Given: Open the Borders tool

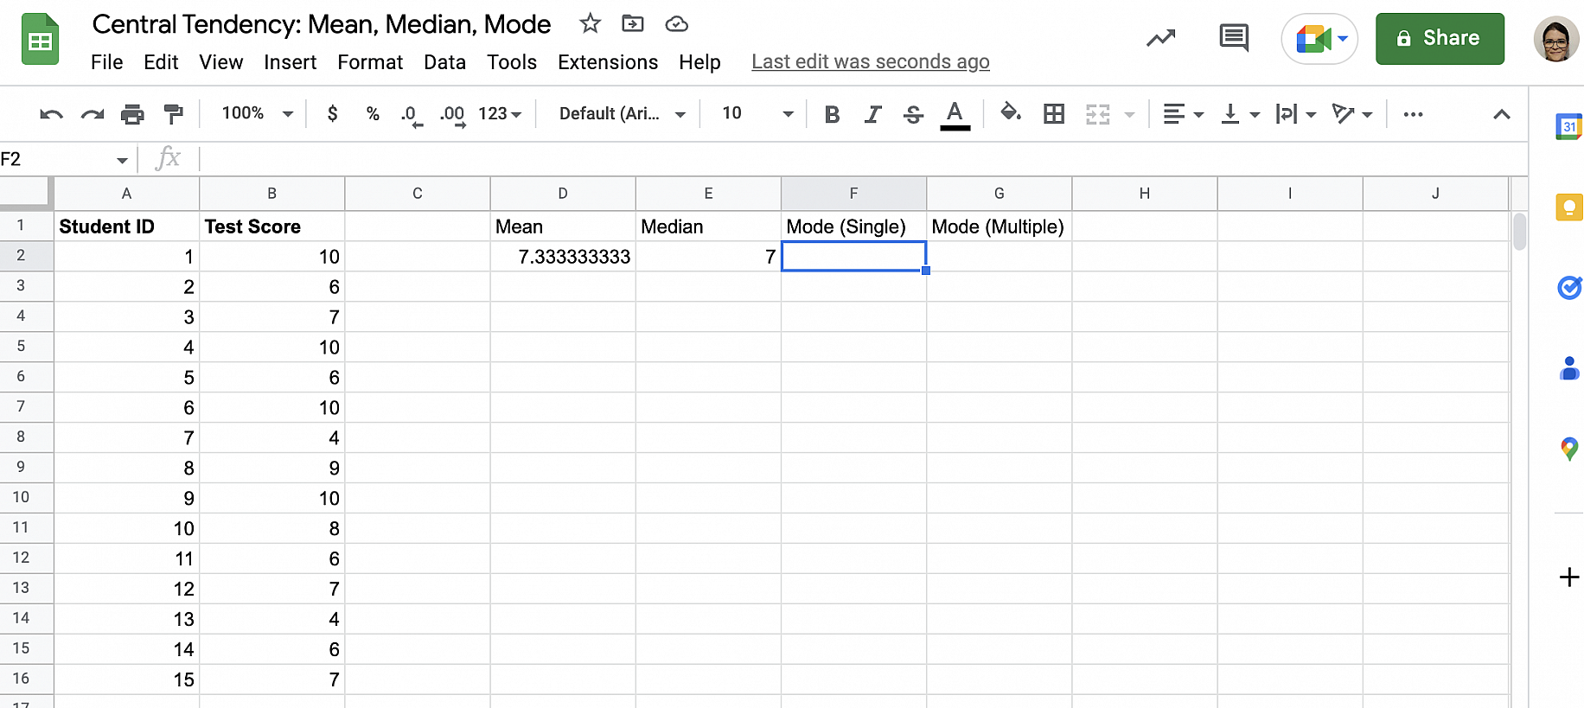Looking at the screenshot, I should 1054,114.
